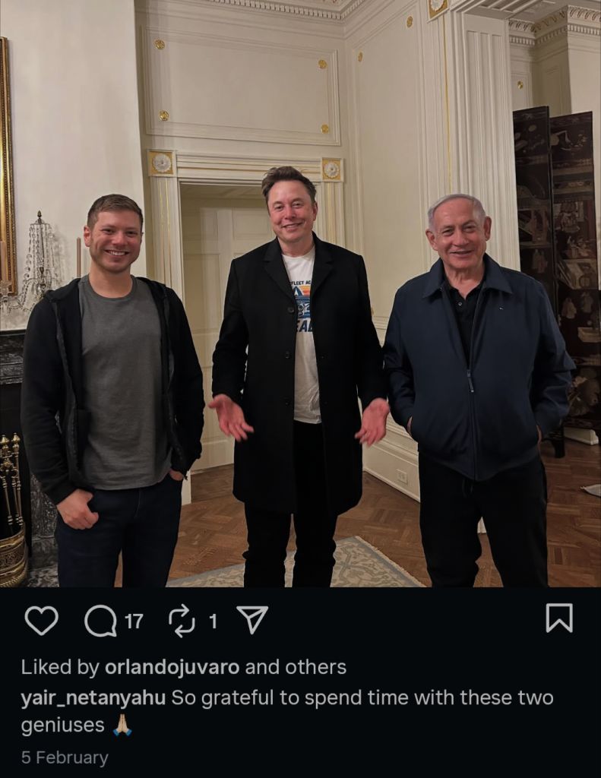Click the praying hands emoji in the caption

[x=122, y=725]
